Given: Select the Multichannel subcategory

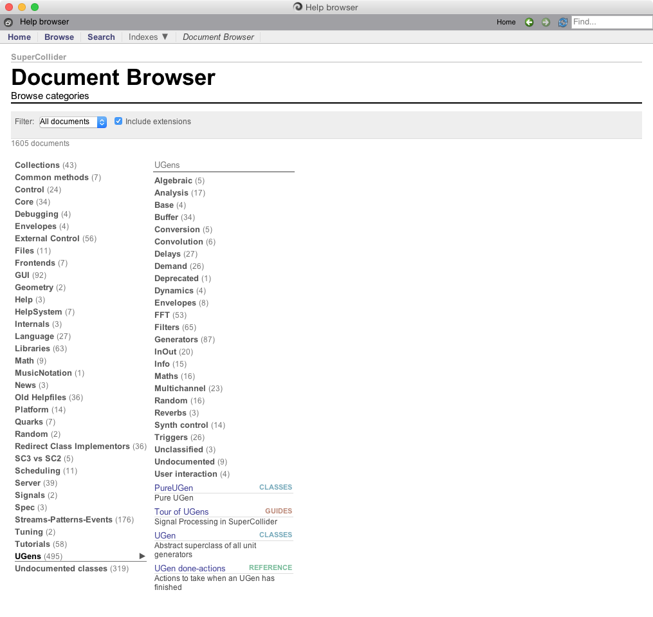Looking at the screenshot, I should coord(189,389).
